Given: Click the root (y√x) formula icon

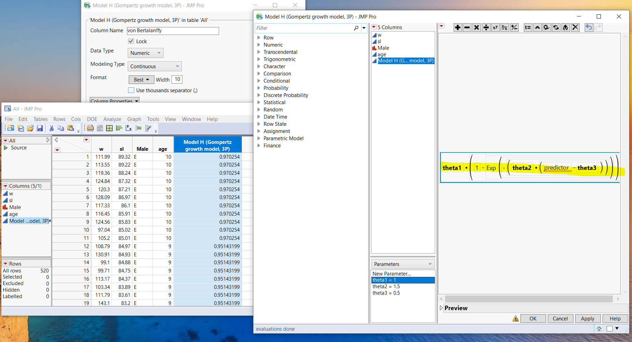Looking at the screenshot, I should coord(505,27).
